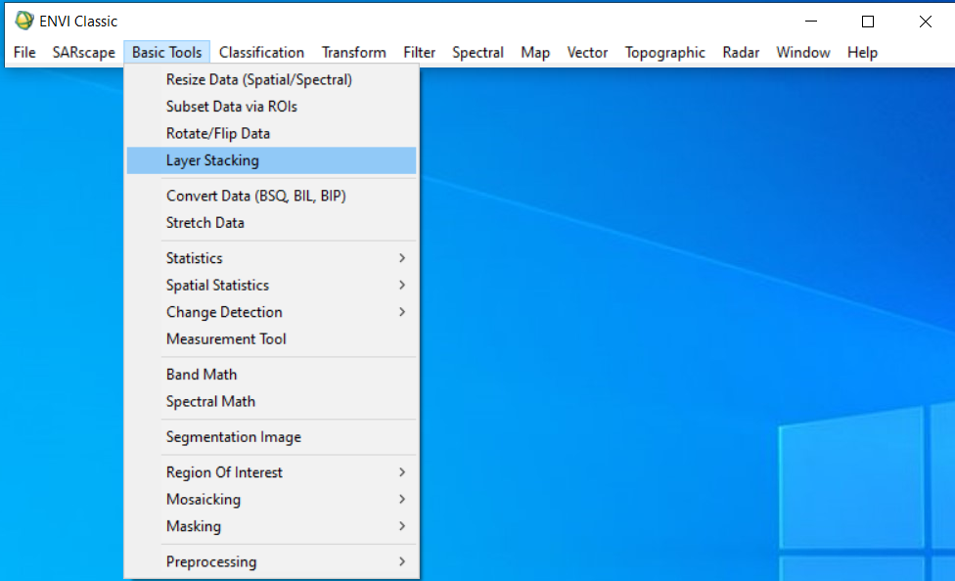Expand the Spatial Statistics submenu
The image size is (955, 581).
(272, 285)
